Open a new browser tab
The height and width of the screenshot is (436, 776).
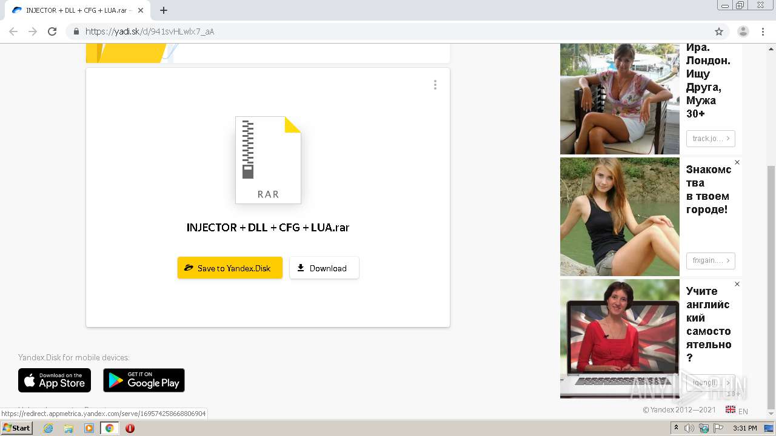[164, 10]
